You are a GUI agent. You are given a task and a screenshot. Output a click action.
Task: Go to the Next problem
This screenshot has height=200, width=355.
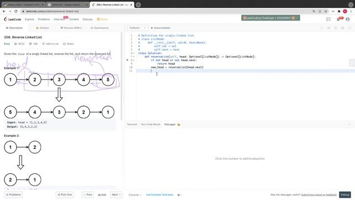pos(116,195)
